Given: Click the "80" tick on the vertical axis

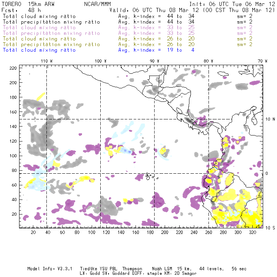Looking at the screenshot, I should [x=15, y=170].
